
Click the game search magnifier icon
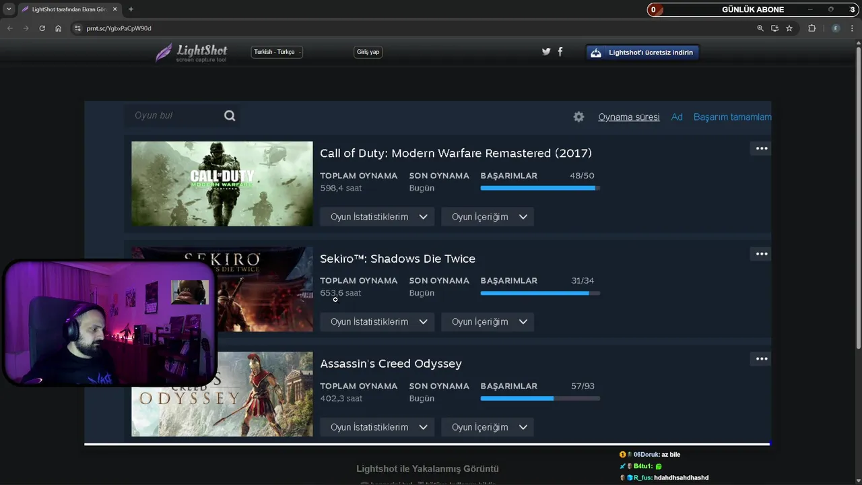230,116
